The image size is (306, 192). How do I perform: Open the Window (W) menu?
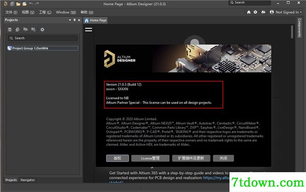pyautogui.click(x=66, y=12)
